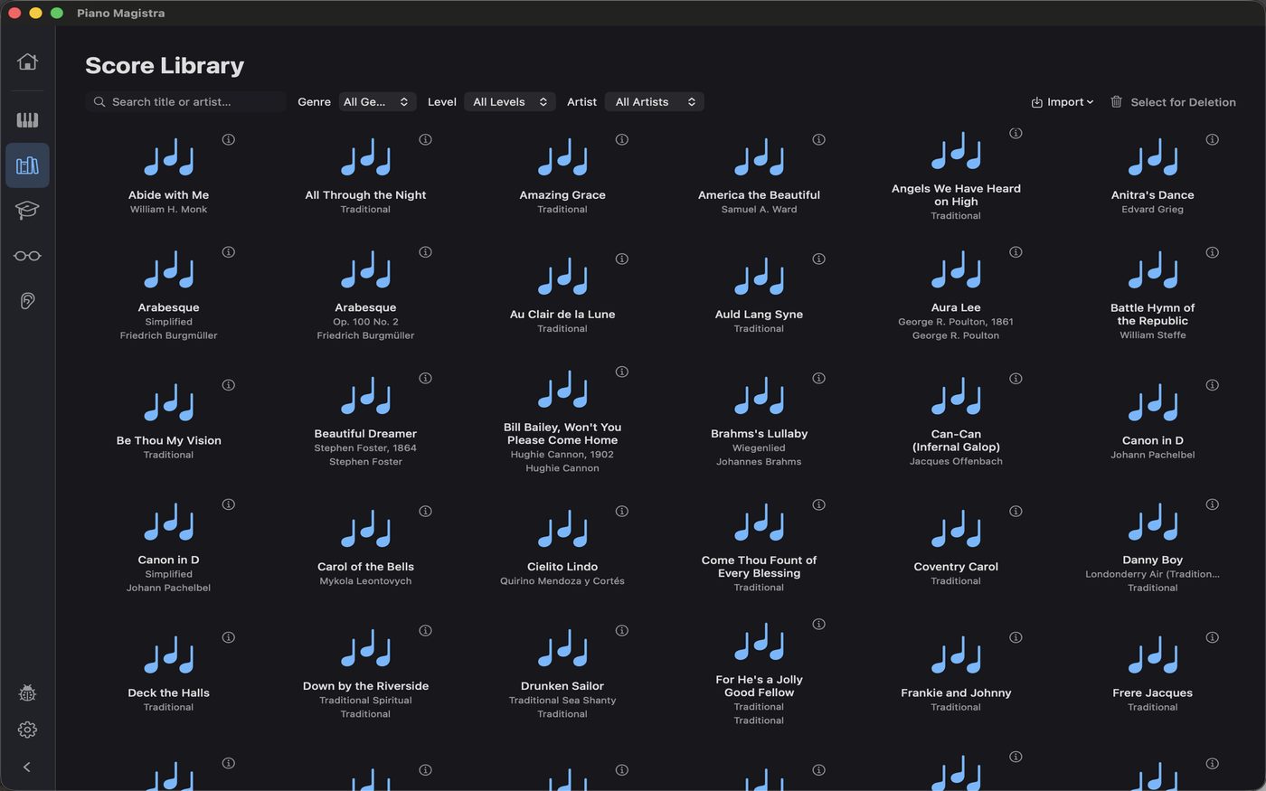Show info for Brahms's Lullaby
Screen dimensions: 1266x791
click(x=818, y=378)
